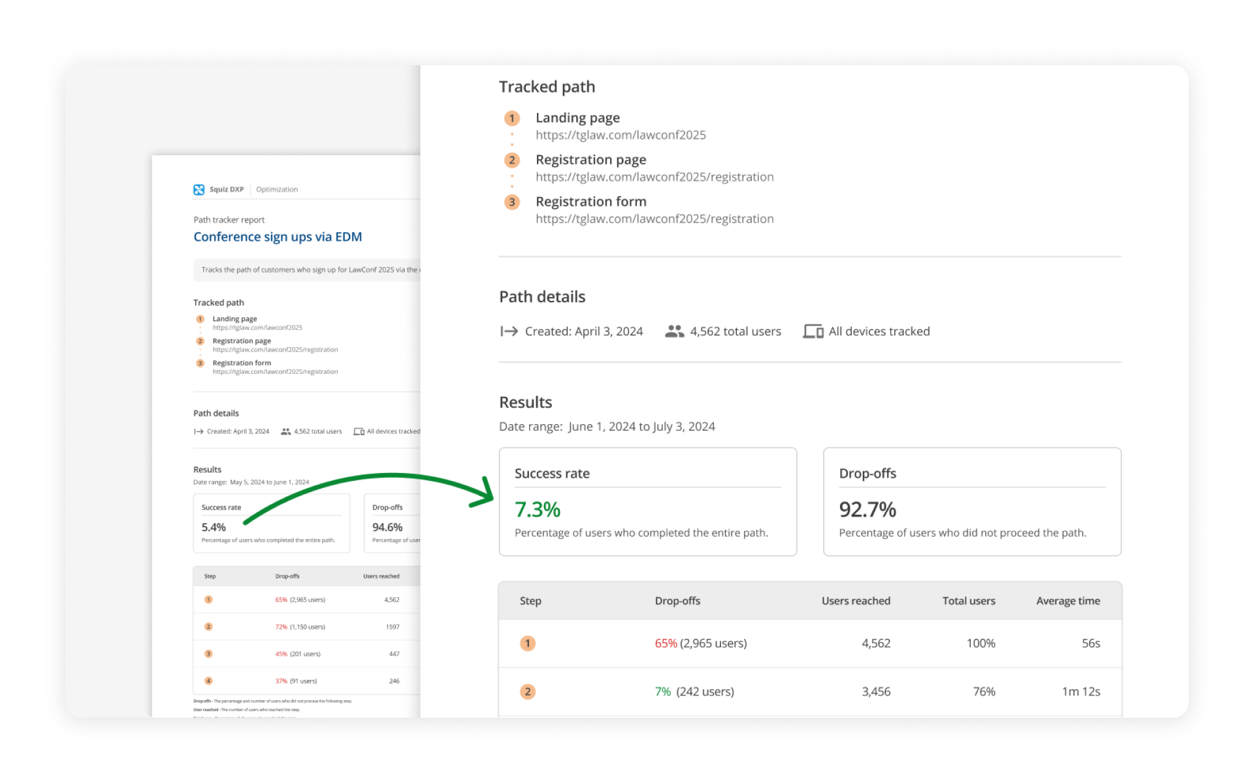Image resolution: width=1254 pixels, height=783 pixels.
Task: Open the Optimization breadcrumb in small report
Action: (277, 189)
